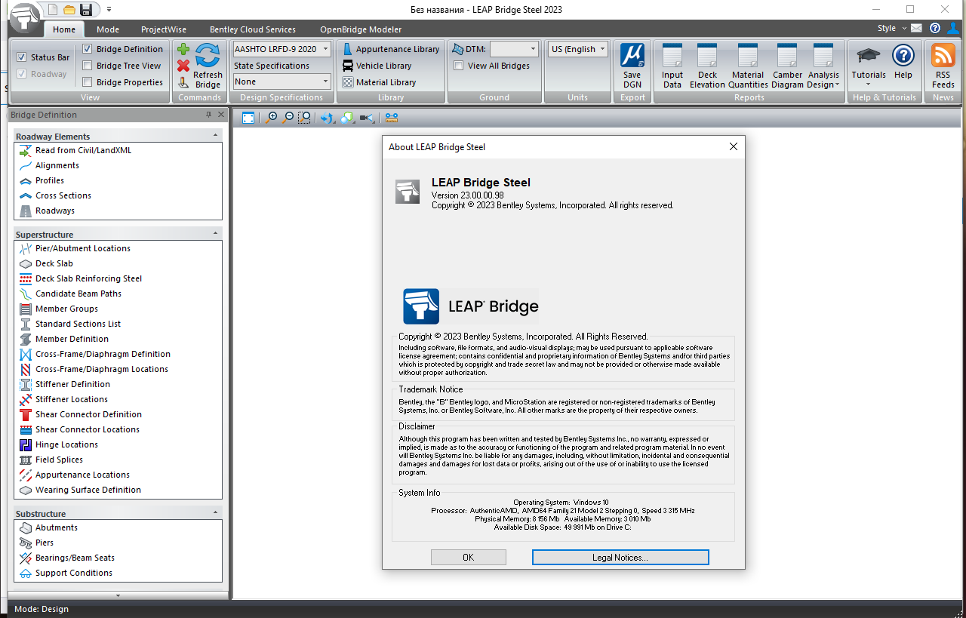Screen dimensions: 966x618
Task: Switch to the Mode ribbon tab
Action: [x=108, y=29]
